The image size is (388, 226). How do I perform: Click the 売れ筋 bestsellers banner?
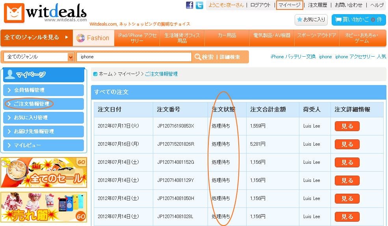click(44, 207)
